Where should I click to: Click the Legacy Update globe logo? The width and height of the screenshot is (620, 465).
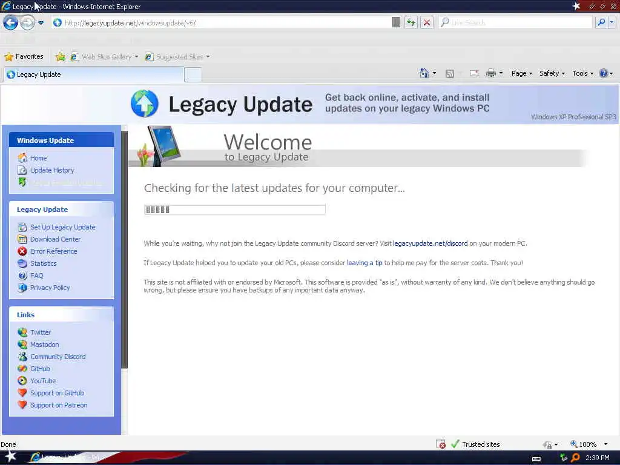point(145,104)
